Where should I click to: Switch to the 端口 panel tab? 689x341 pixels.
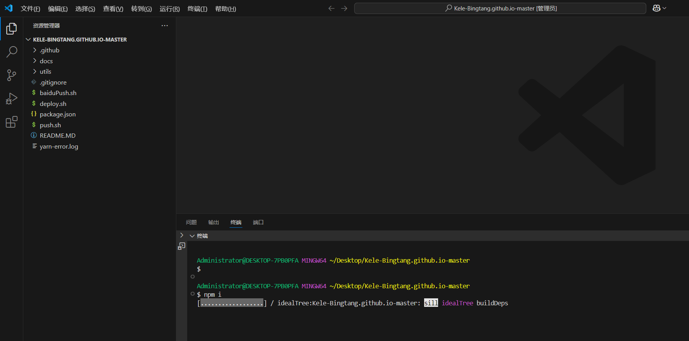pyautogui.click(x=258, y=222)
